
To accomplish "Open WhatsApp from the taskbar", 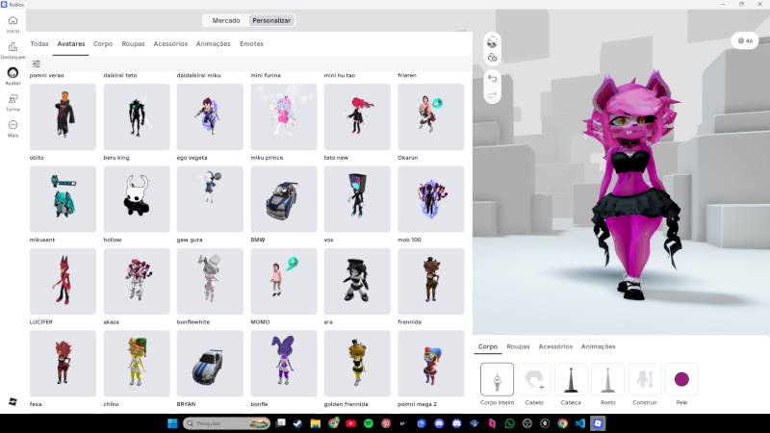I will pos(509,423).
